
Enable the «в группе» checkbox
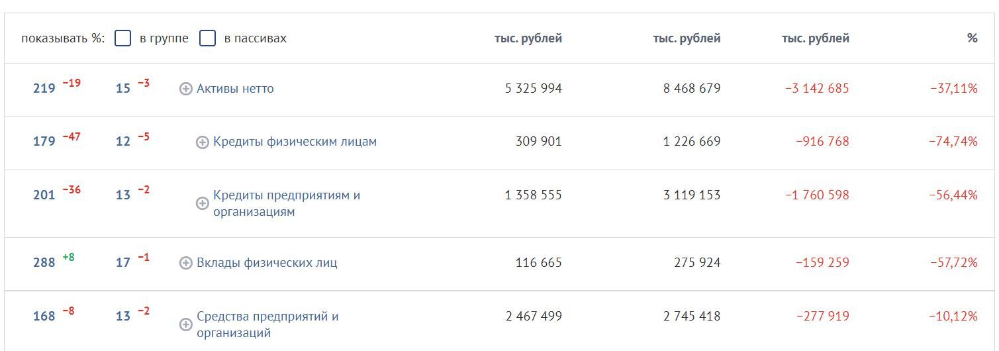point(122,38)
